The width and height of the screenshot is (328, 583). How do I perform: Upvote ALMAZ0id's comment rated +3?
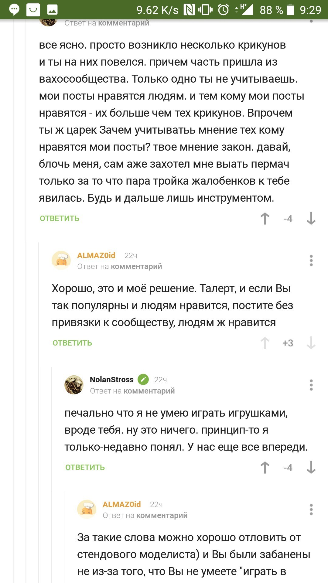click(x=265, y=343)
